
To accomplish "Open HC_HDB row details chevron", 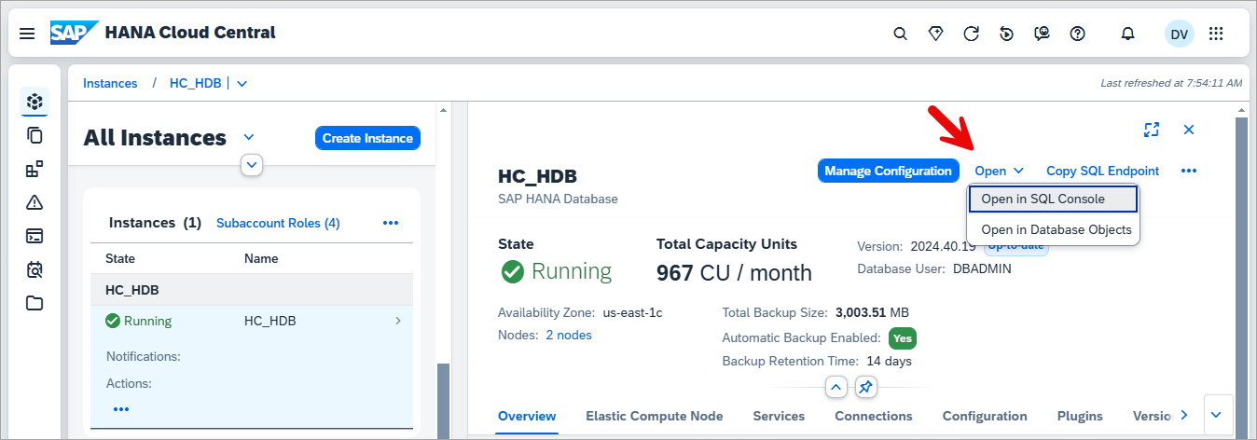I will [x=398, y=321].
